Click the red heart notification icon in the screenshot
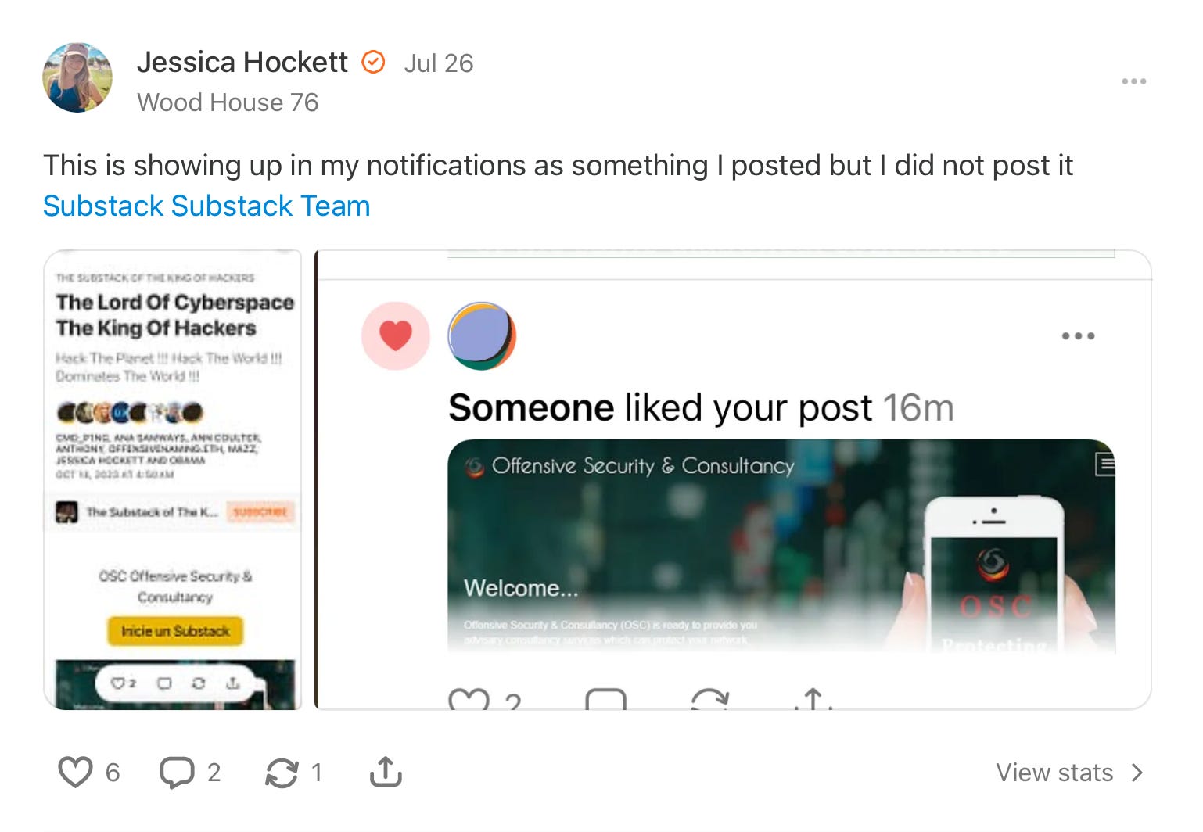1203x832 pixels. tap(396, 335)
